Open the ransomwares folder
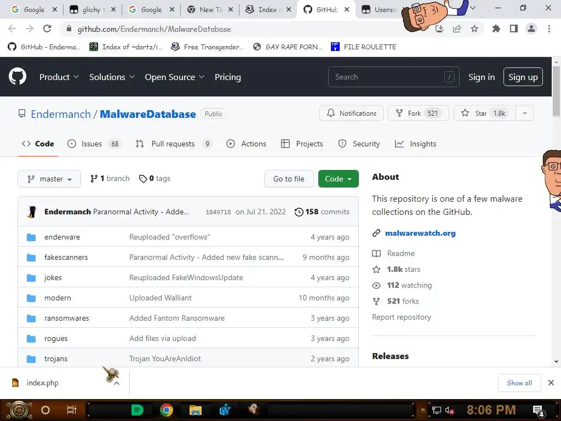561x421 pixels. 66,318
